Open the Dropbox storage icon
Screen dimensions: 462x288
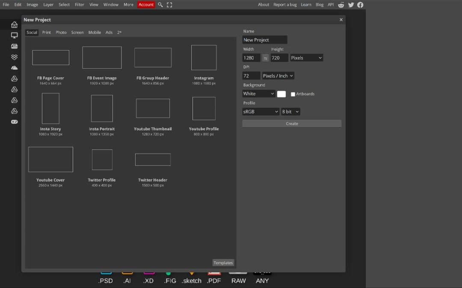pos(14,57)
